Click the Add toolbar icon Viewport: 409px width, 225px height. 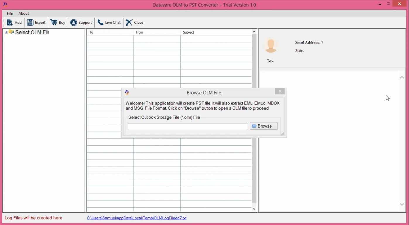click(x=10, y=23)
